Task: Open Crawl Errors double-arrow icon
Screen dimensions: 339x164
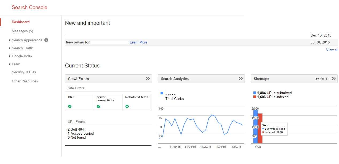Action: coord(148,79)
